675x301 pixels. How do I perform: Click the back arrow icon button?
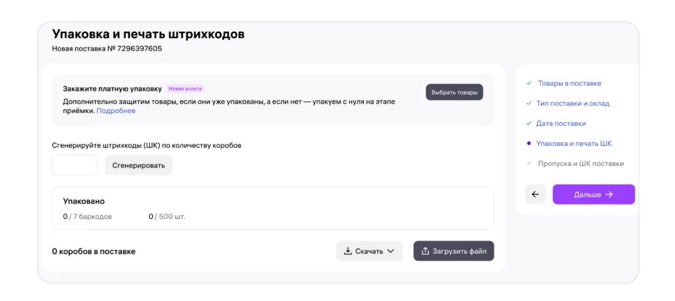535,195
